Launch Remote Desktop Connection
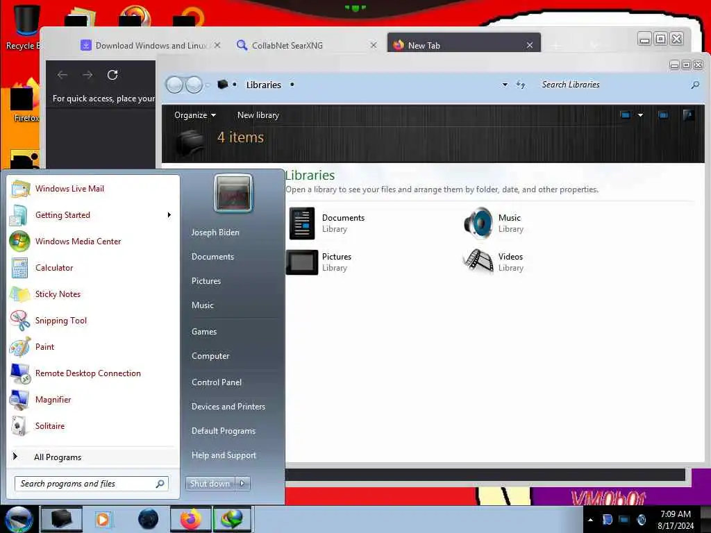 click(93, 373)
